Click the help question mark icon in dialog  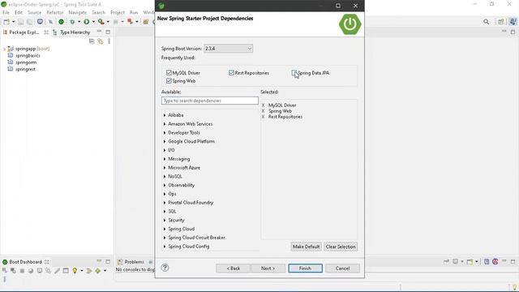click(165, 268)
